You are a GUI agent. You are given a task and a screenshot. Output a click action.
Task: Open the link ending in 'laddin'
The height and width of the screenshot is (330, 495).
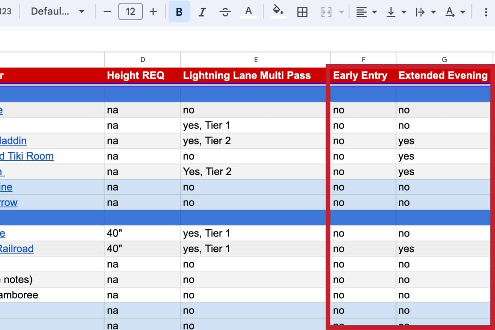13,141
